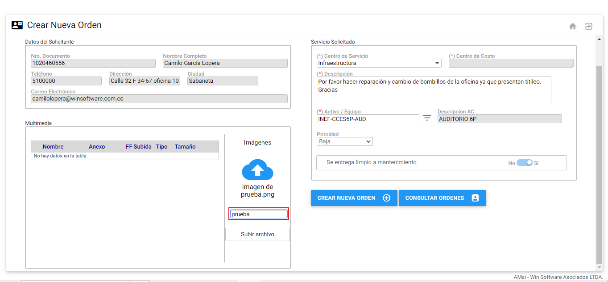Click the Subir archivo button

257,234
